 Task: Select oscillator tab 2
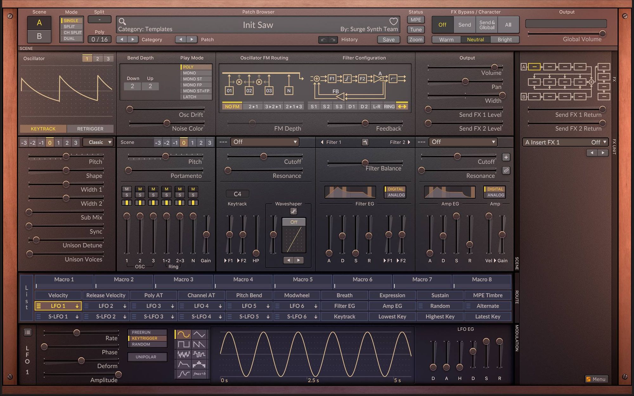point(97,58)
